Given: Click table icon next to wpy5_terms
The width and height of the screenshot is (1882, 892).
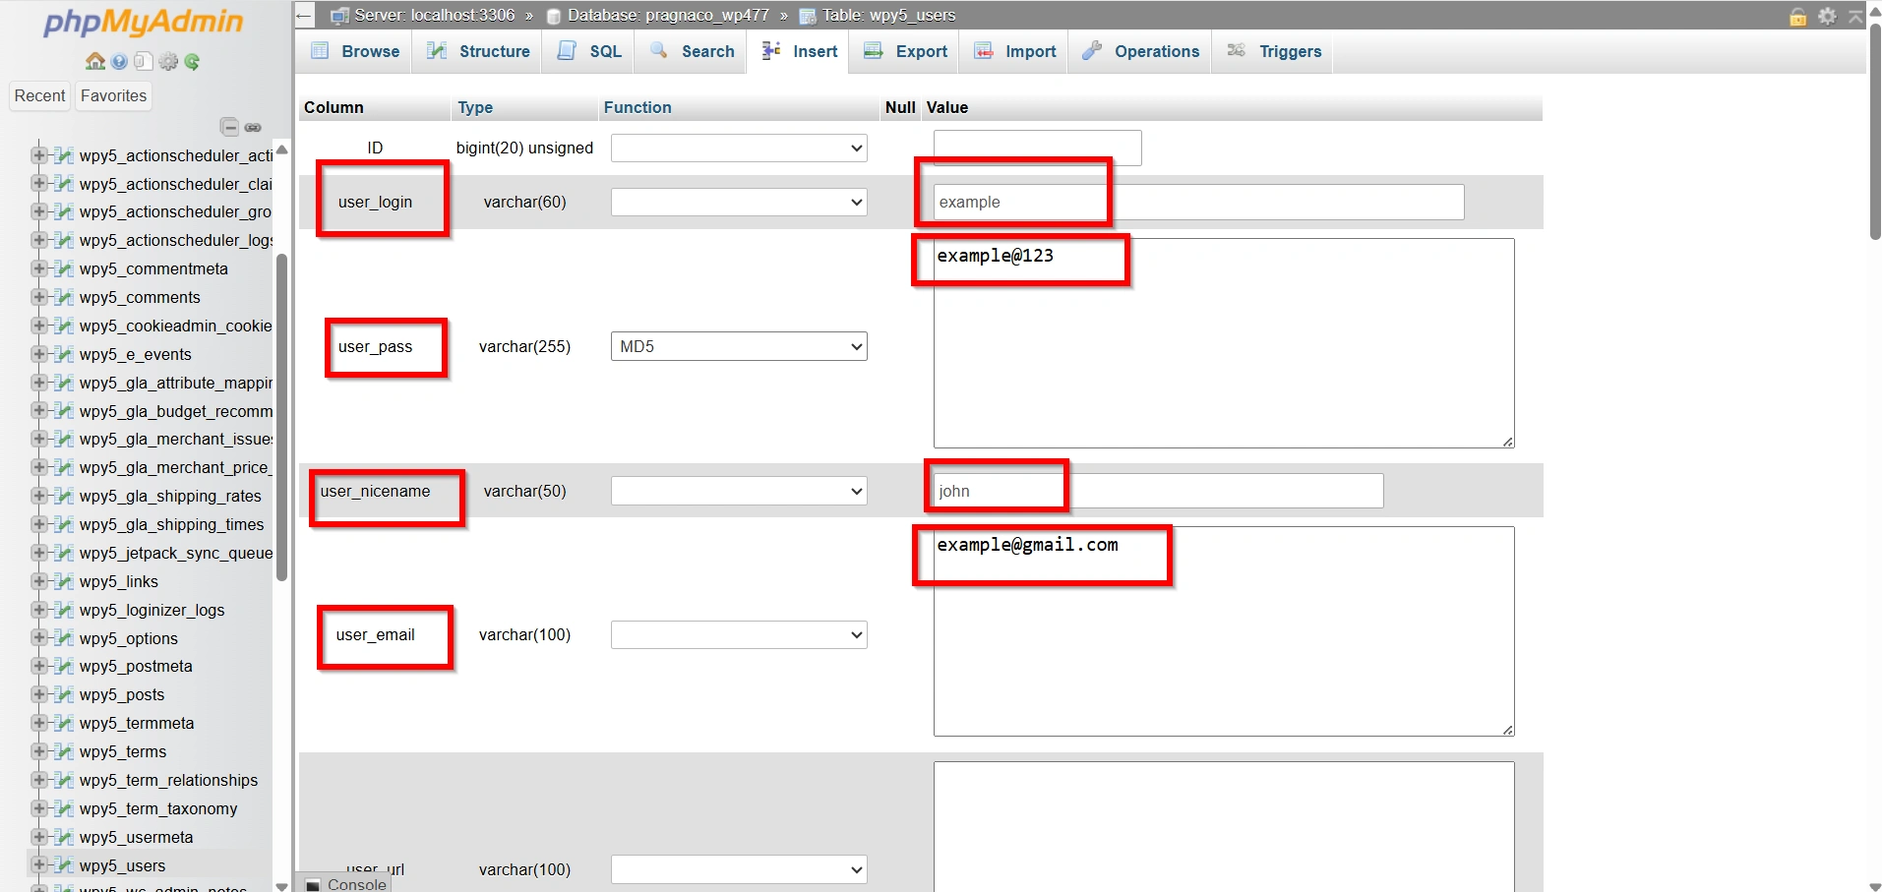Looking at the screenshot, I should [x=64, y=751].
